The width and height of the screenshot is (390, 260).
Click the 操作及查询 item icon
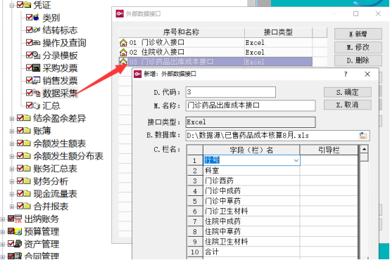pos(37,42)
